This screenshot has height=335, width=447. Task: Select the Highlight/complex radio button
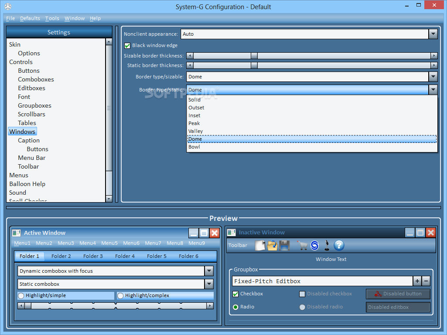[x=120, y=296]
